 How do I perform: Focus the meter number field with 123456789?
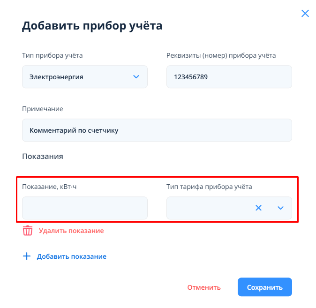pos(229,77)
